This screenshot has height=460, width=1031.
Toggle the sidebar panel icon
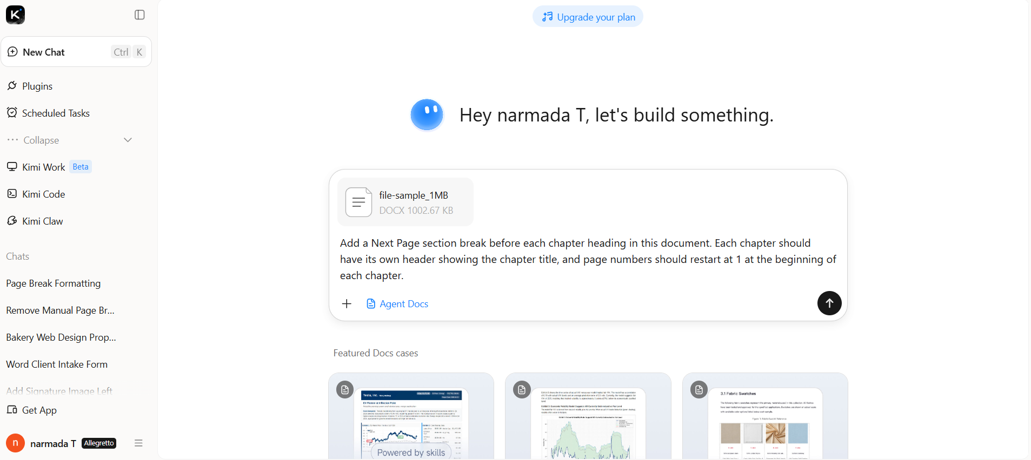(139, 15)
